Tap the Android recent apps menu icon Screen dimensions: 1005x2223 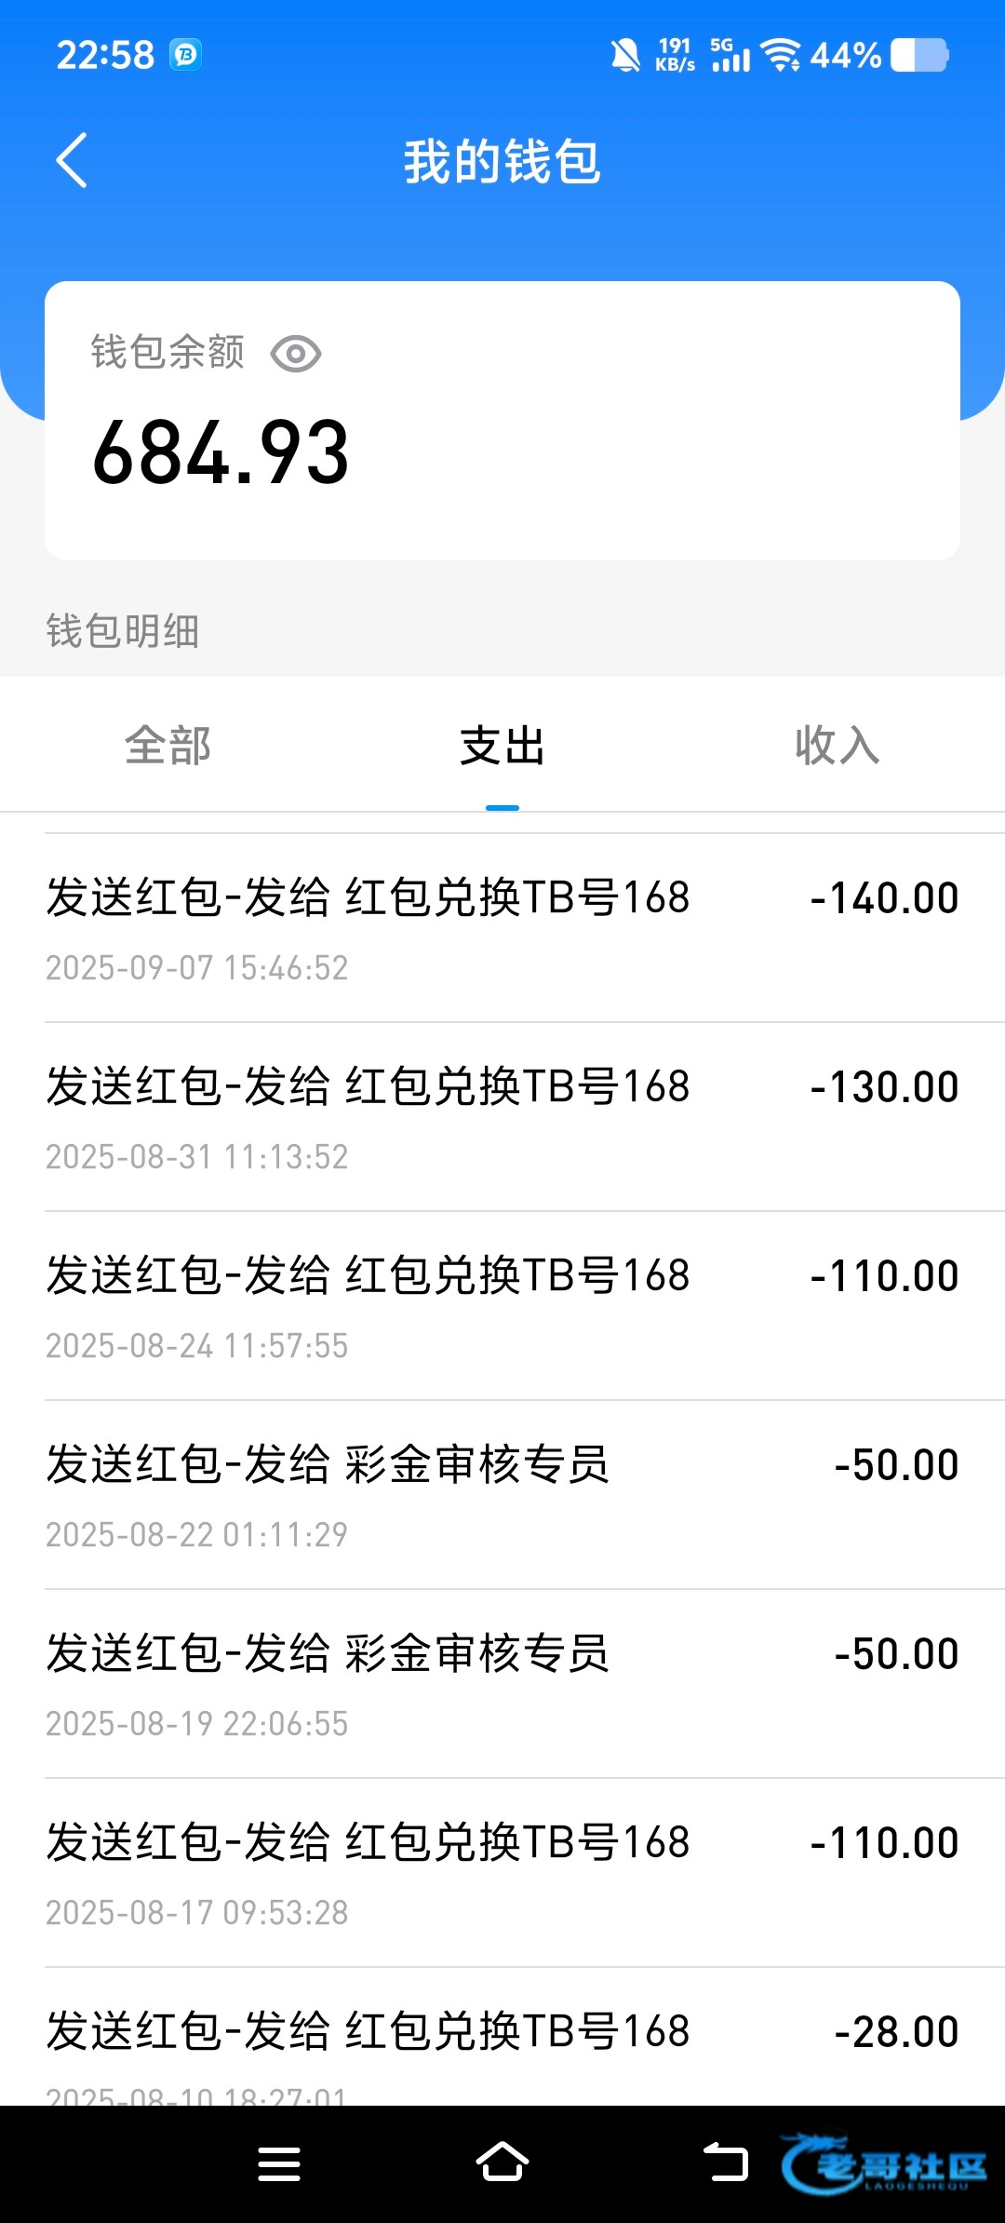pyautogui.click(x=279, y=2163)
